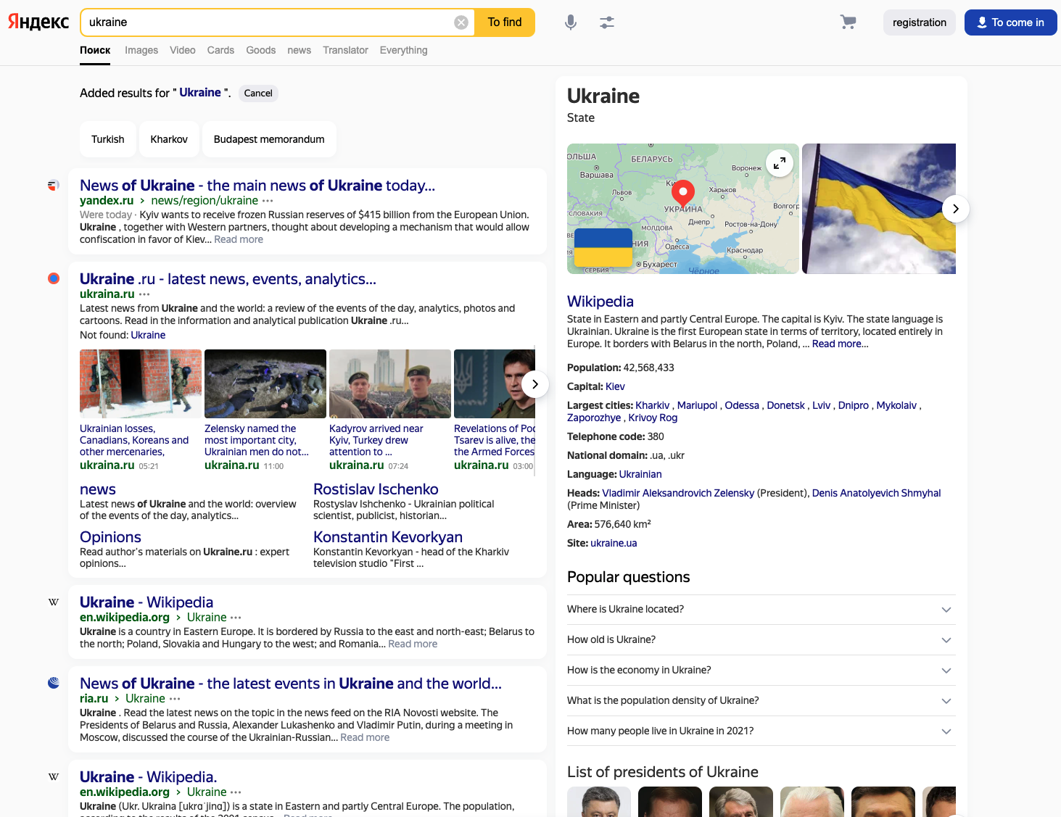Open the Kiev capital link

[x=615, y=386]
